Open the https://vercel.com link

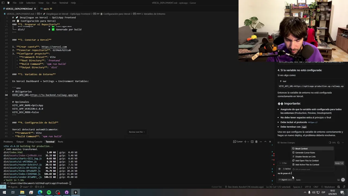coord(54,47)
